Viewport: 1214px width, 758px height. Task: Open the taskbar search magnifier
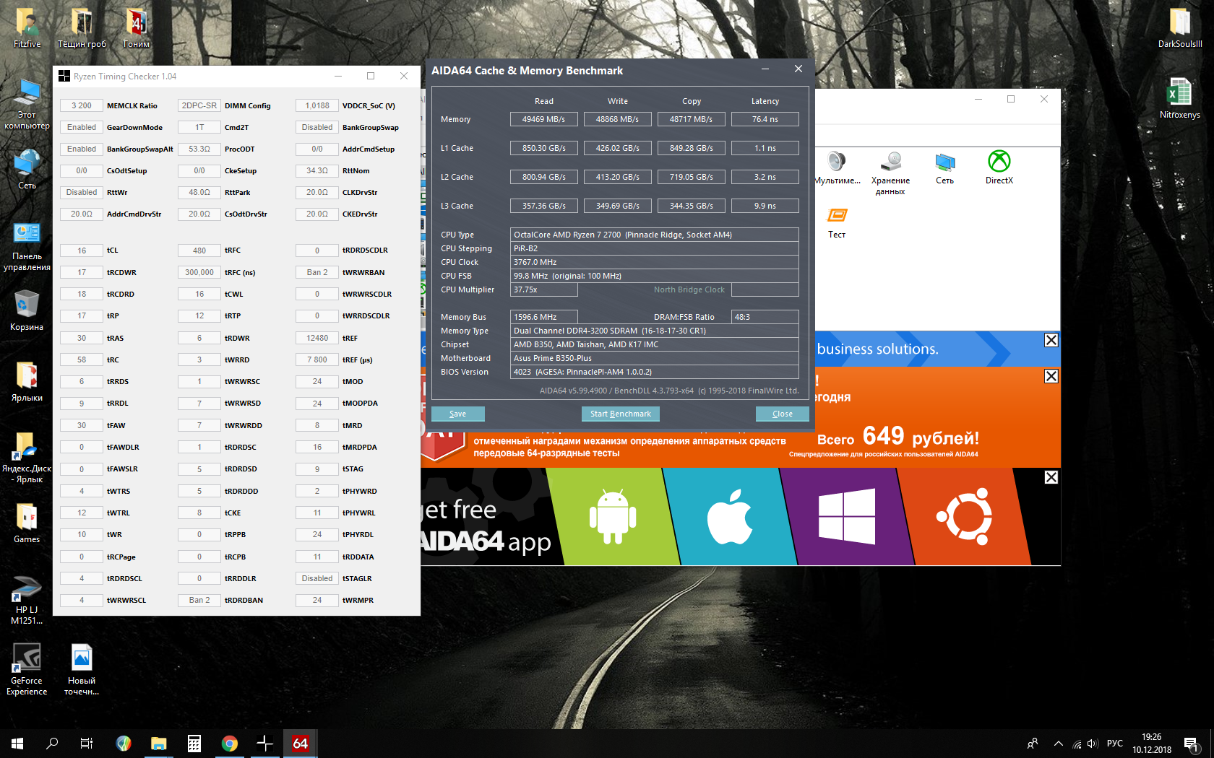click(52, 743)
